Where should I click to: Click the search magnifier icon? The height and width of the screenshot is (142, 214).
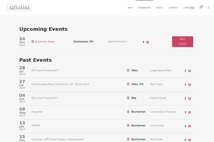pos(208,8)
